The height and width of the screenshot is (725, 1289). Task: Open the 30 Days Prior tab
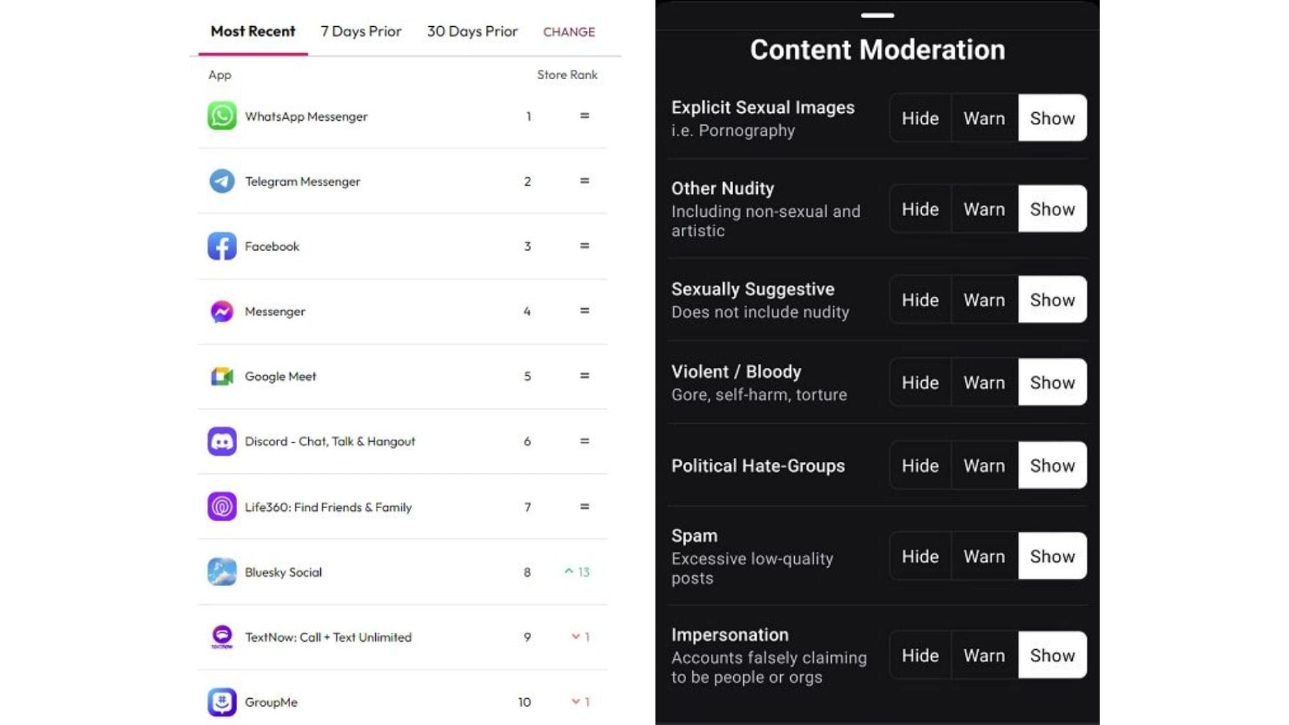472,32
